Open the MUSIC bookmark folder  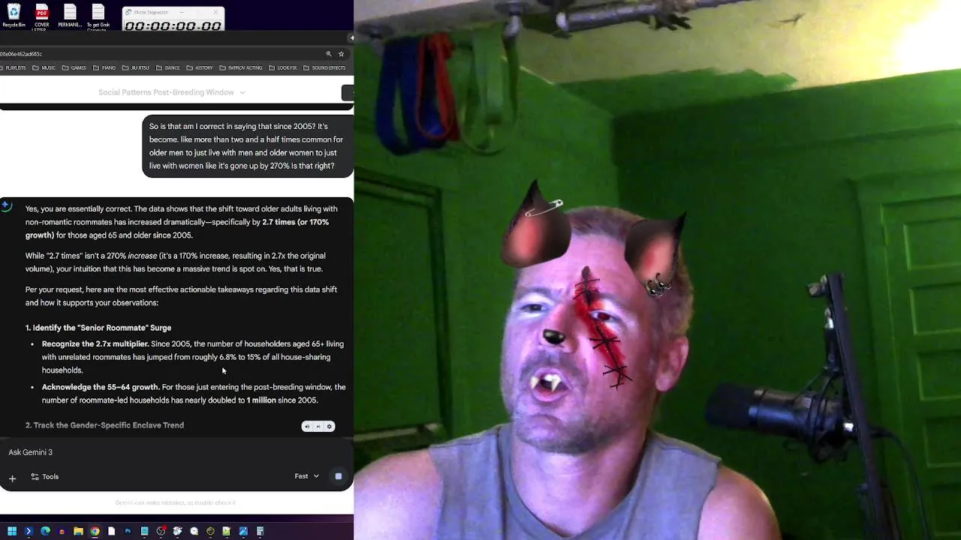point(44,68)
